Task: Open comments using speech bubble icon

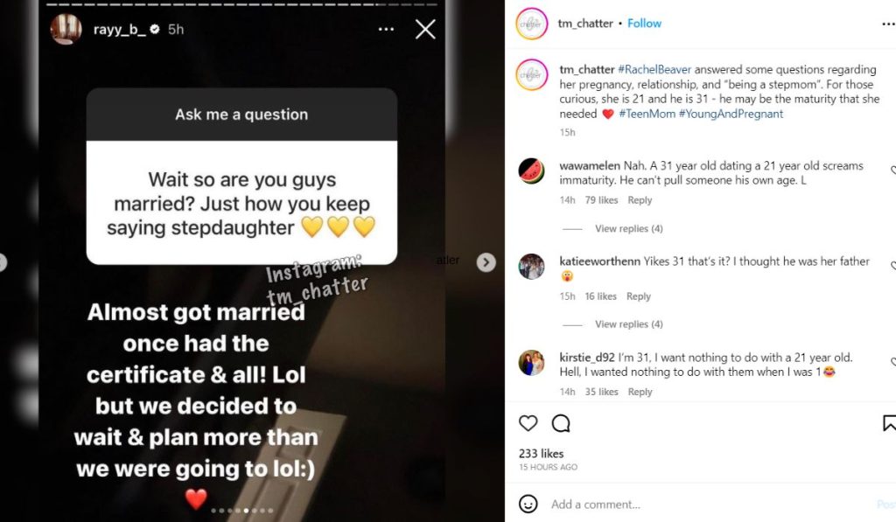Action: (x=561, y=423)
